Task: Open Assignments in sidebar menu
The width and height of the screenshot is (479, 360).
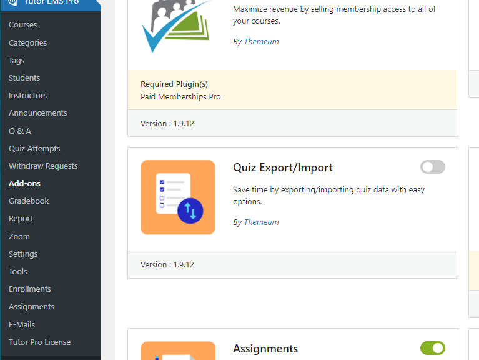Action: coord(31,306)
